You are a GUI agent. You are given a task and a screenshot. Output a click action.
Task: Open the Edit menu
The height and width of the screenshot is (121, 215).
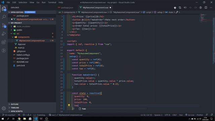[14, 2]
